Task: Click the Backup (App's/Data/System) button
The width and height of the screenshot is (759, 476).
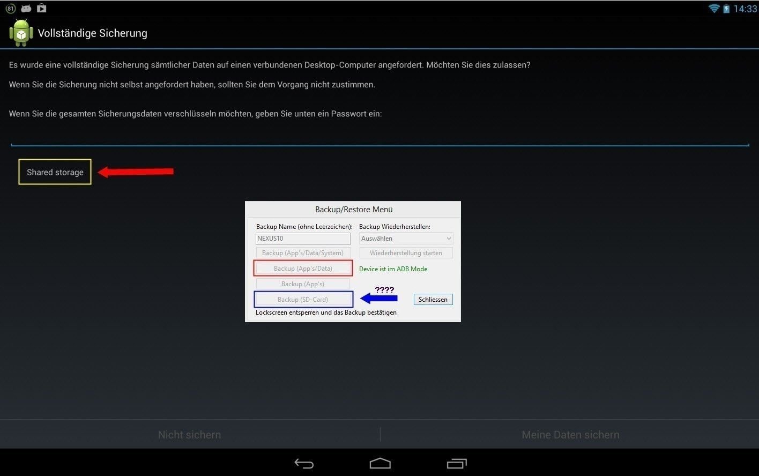Action: tap(303, 253)
